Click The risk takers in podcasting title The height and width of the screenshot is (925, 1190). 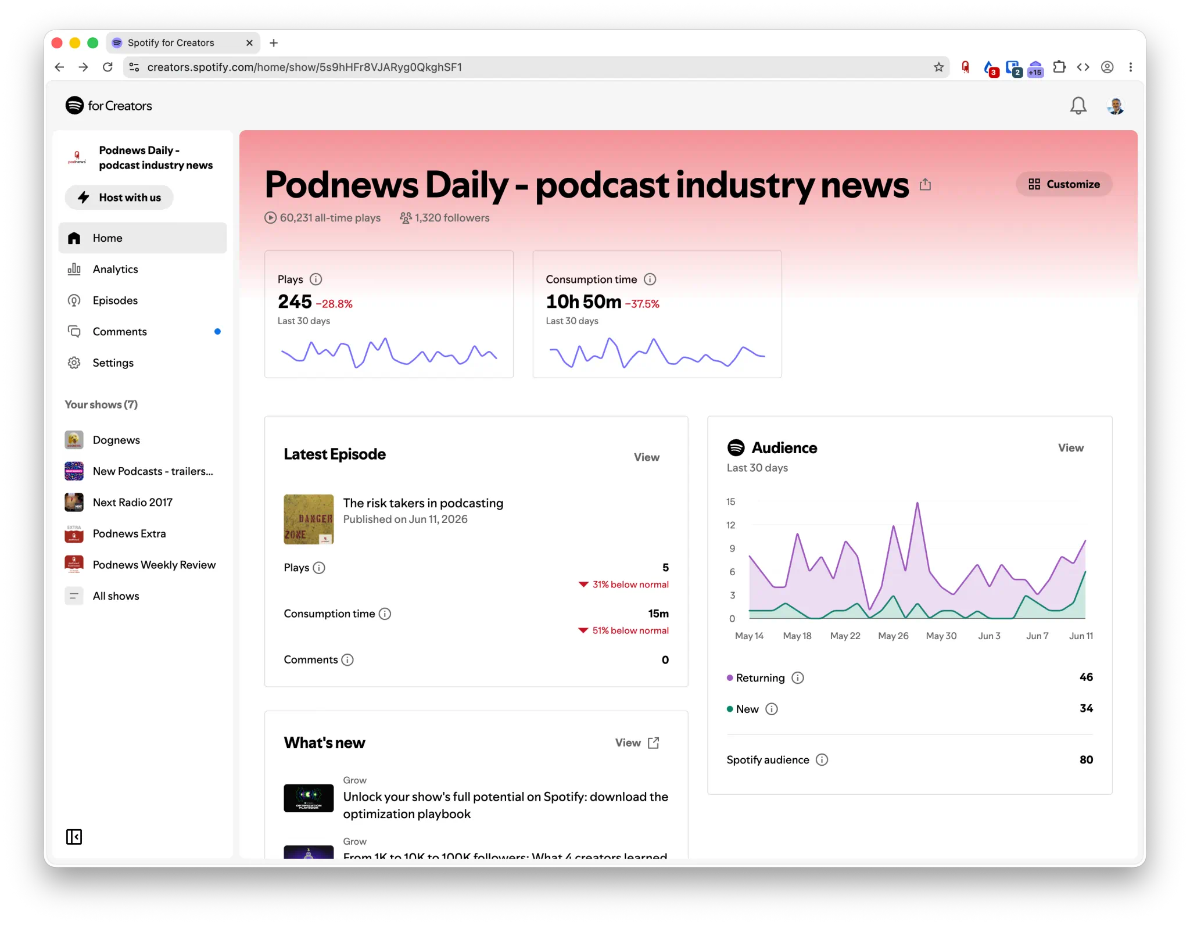click(423, 503)
